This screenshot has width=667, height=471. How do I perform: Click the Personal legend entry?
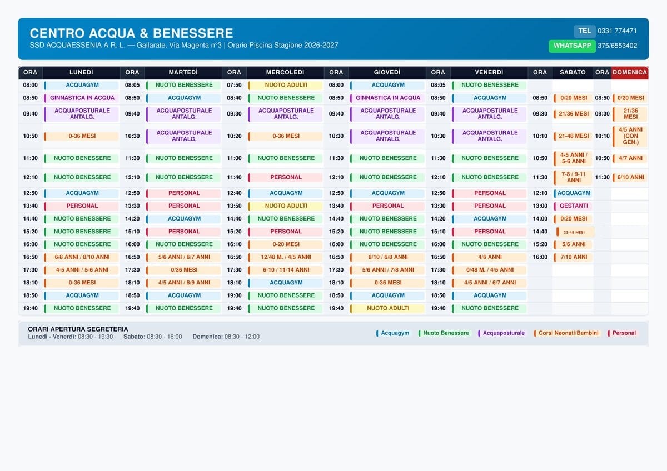pyautogui.click(x=623, y=333)
